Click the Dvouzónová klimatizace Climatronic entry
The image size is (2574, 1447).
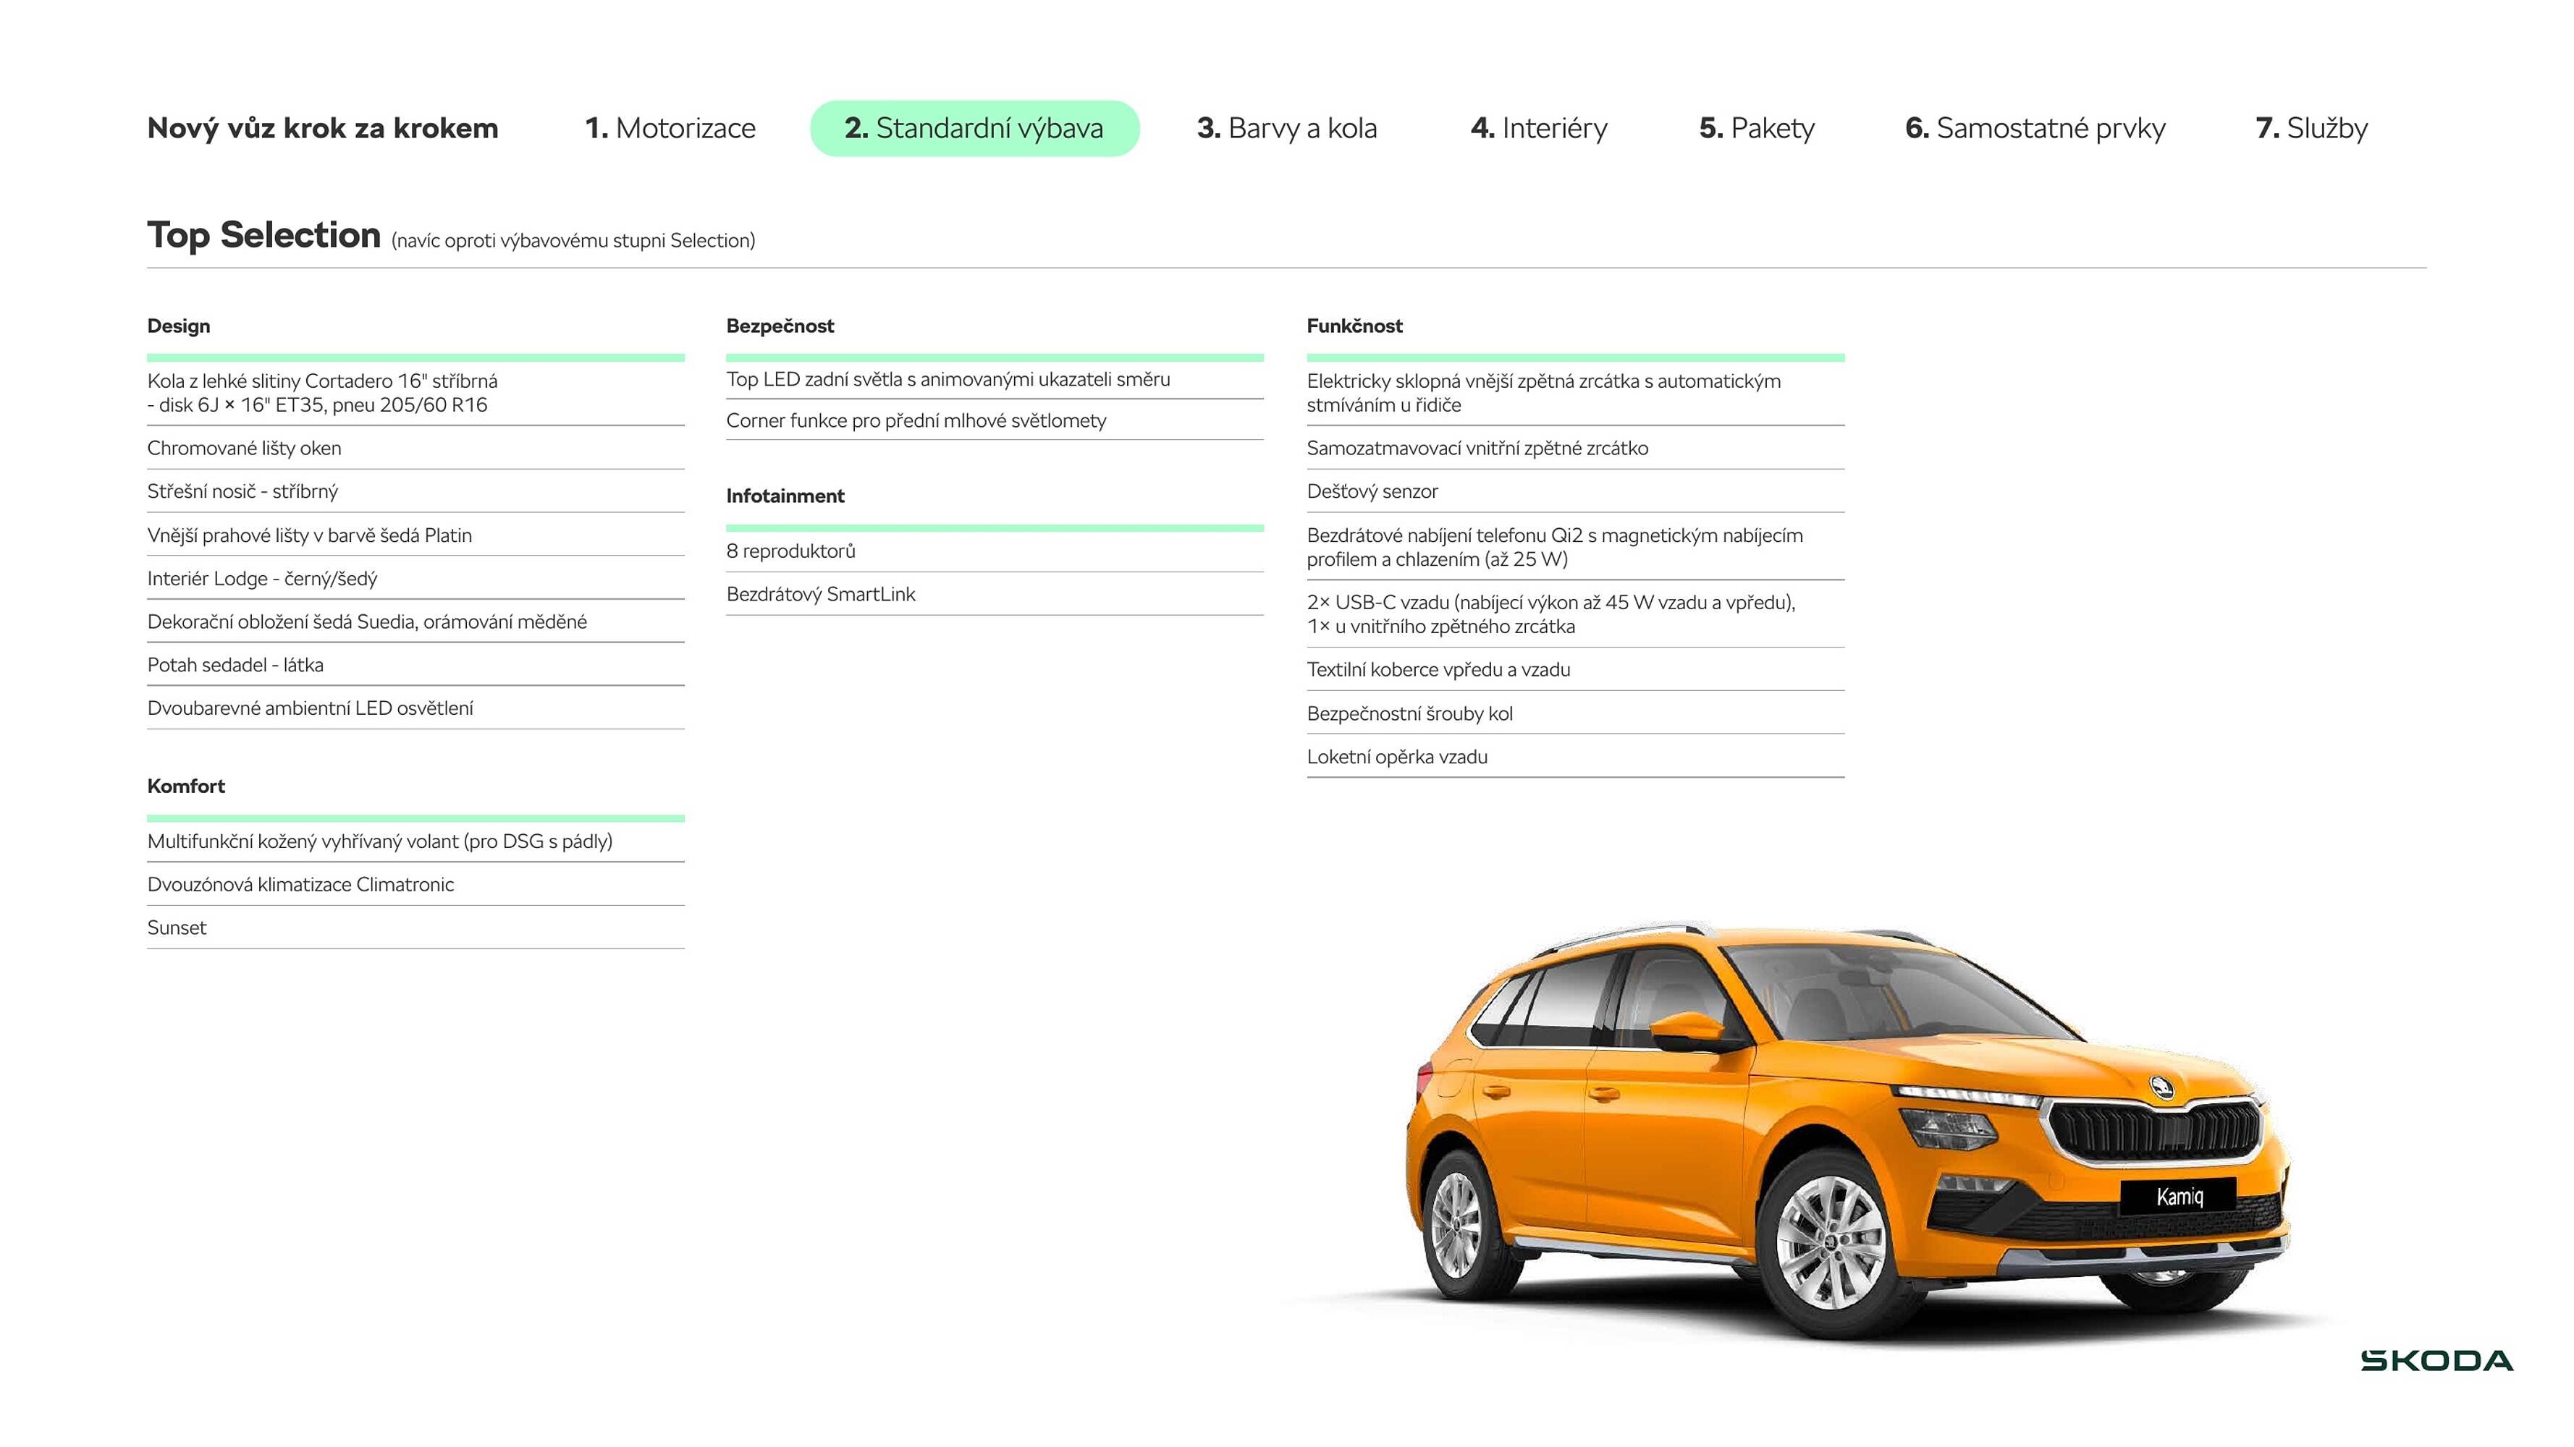point(300,884)
